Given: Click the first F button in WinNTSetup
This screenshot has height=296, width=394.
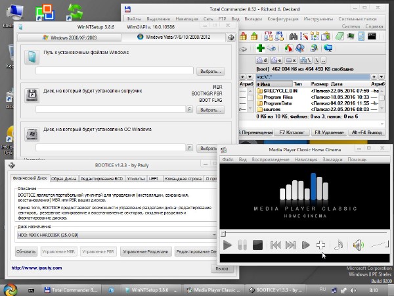Looking at the screenshot, I should pyautogui.click(x=190, y=109).
